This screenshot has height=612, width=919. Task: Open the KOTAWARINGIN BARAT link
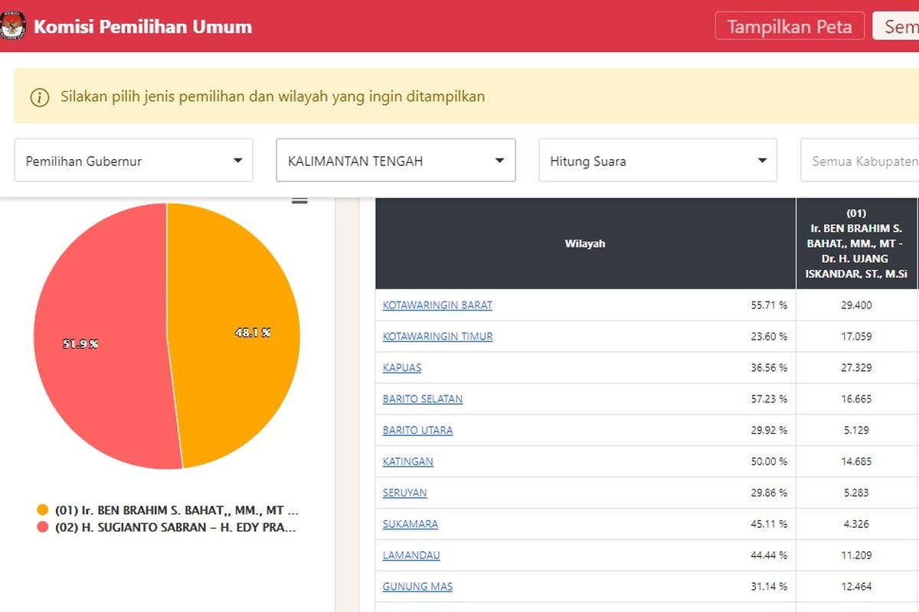[x=437, y=305]
